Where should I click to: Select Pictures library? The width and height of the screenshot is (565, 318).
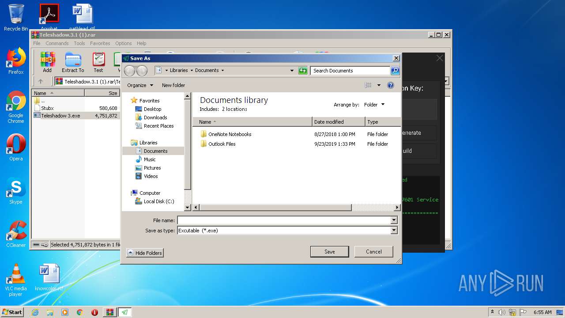[x=152, y=168]
